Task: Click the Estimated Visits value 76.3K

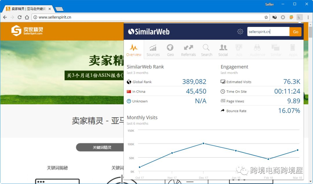Action: [x=292, y=82]
